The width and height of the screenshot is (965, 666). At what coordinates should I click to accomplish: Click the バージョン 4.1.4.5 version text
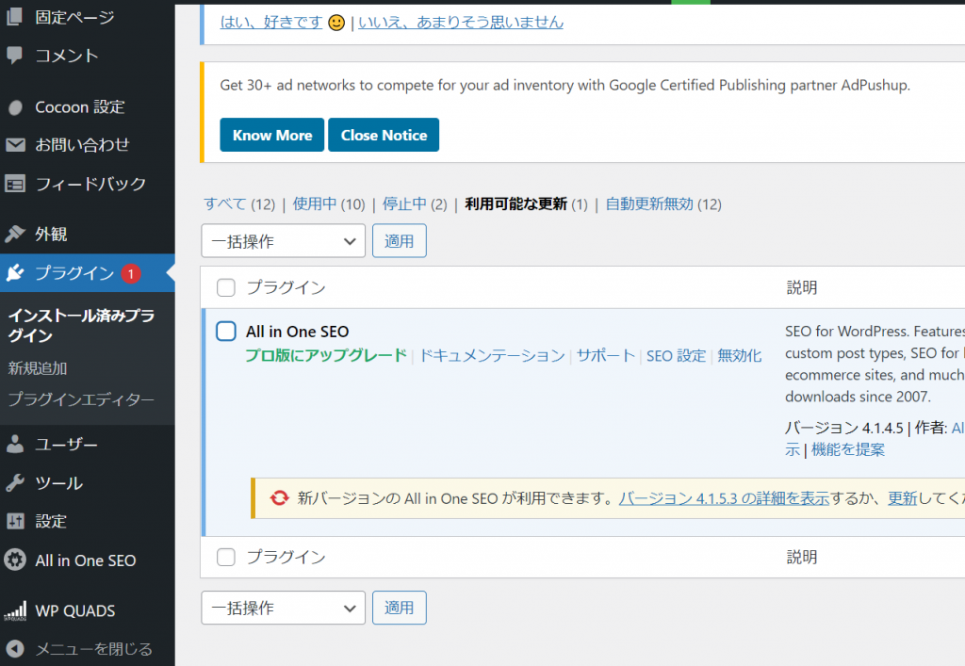pyautogui.click(x=844, y=428)
